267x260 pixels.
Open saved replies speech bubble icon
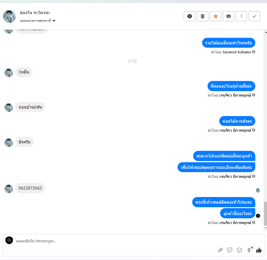click(229, 250)
